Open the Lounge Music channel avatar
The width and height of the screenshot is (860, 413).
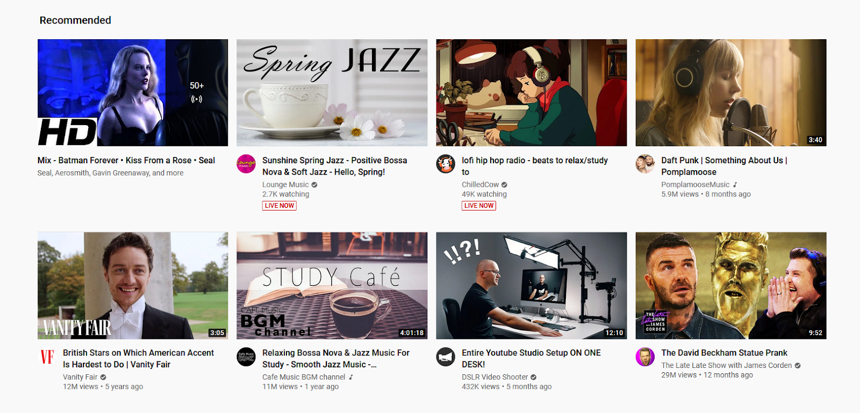pyautogui.click(x=246, y=164)
